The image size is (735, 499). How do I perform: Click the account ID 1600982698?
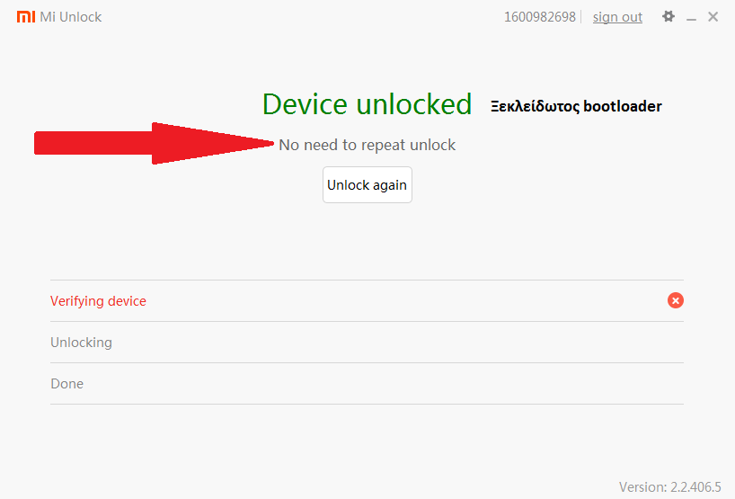tap(539, 17)
